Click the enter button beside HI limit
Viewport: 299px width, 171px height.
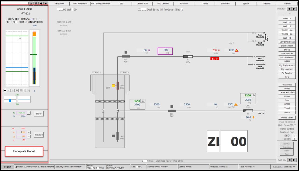(28, 132)
